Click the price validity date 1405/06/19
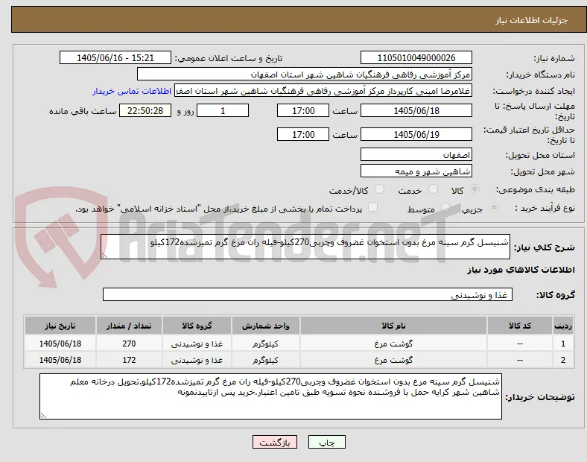Image resolution: width=587 pixels, height=462 pixels. pos(416,134)
